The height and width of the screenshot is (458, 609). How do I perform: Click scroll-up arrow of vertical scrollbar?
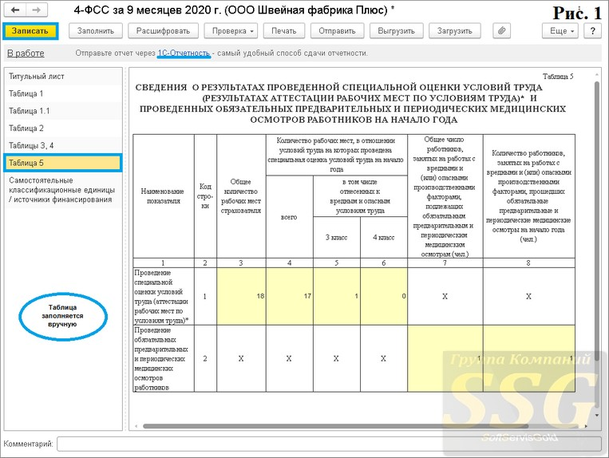pyautogui.click(x=597, y=74)
